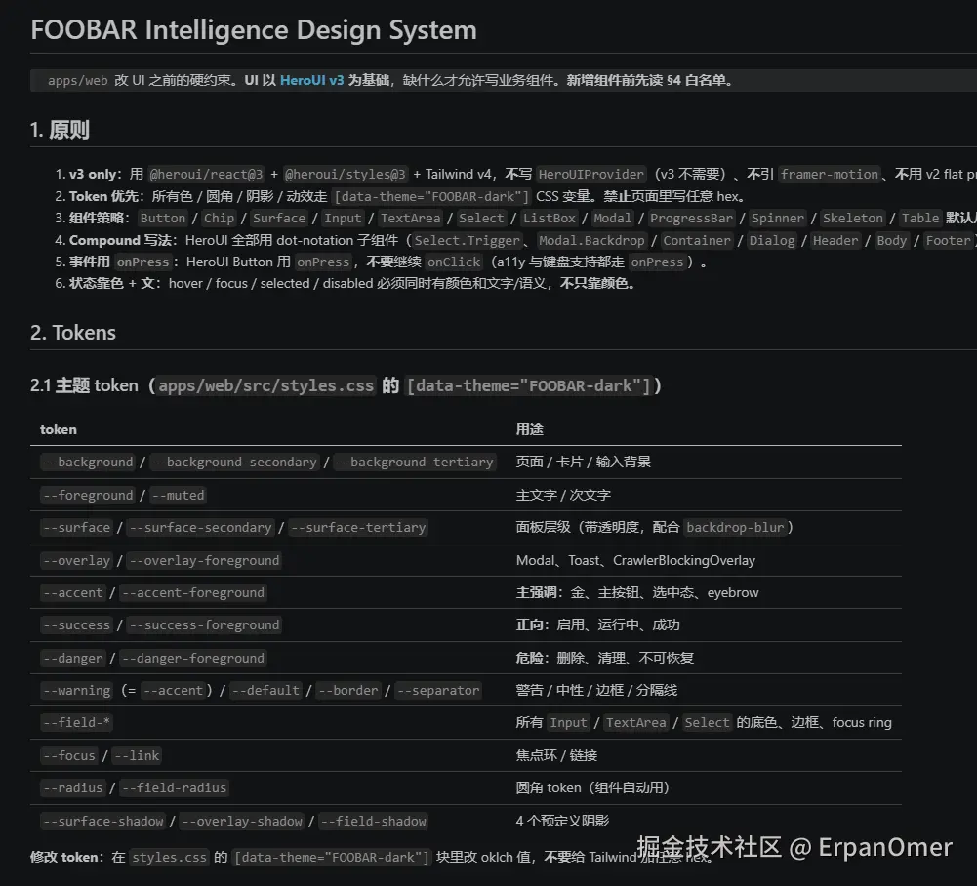The height and width of the screenshot is (886, 977).
Task: Click the --foreground token
Action: tap(88, 495)
